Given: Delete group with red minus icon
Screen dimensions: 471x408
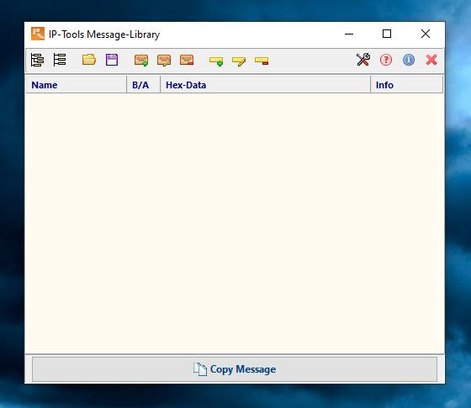Looking at the screenshot, I should click(187, 60).
